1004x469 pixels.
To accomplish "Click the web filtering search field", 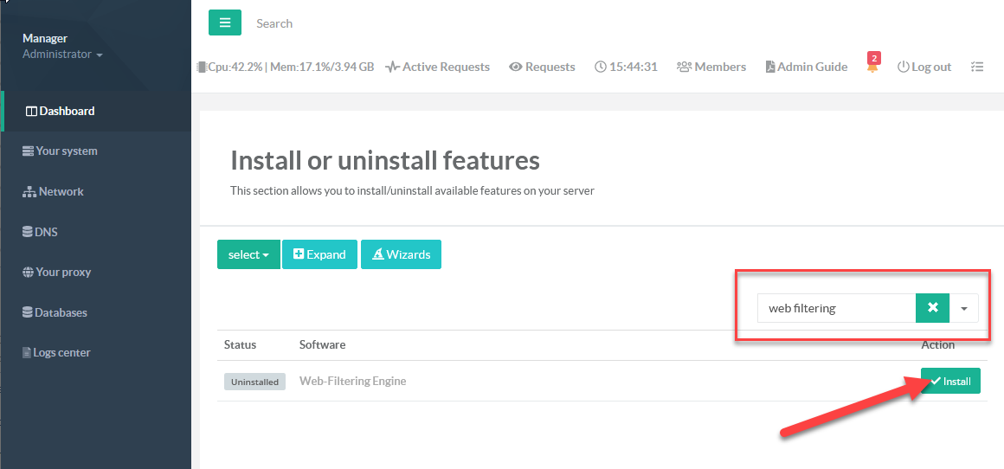I will (835, 308).
